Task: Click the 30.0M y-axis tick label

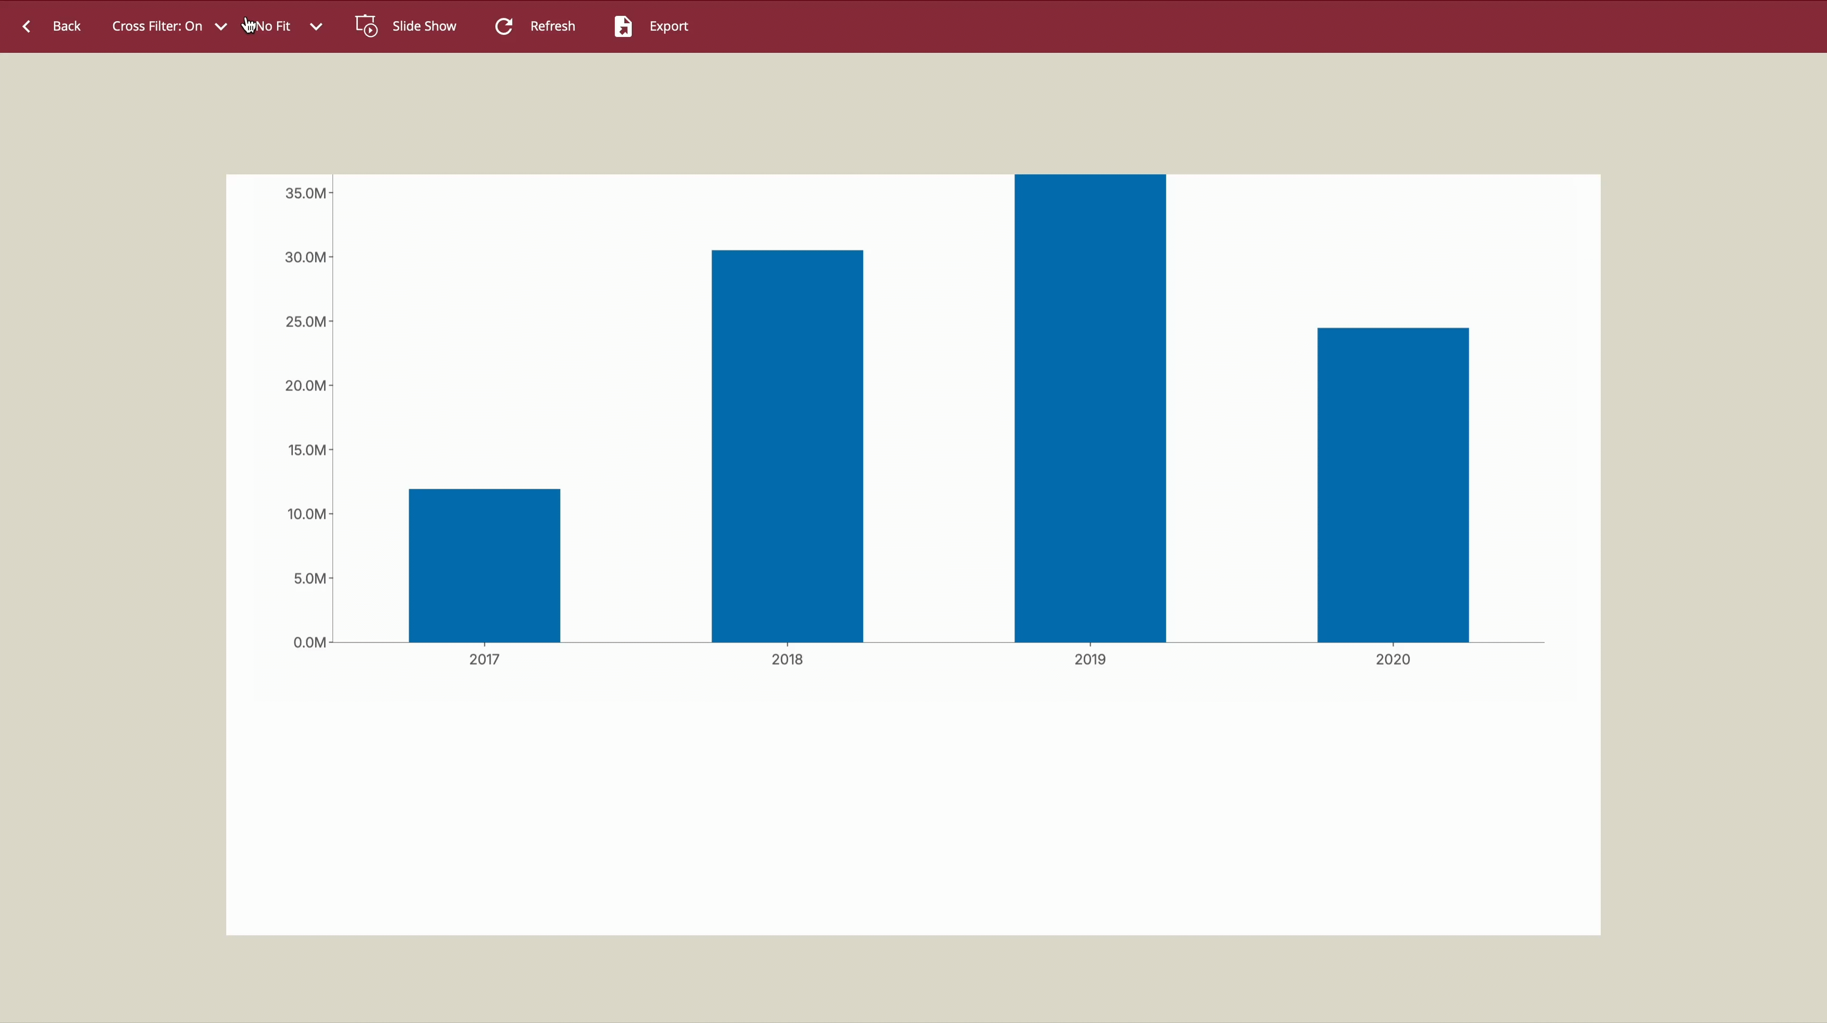Action: click(x=305, y=257)
